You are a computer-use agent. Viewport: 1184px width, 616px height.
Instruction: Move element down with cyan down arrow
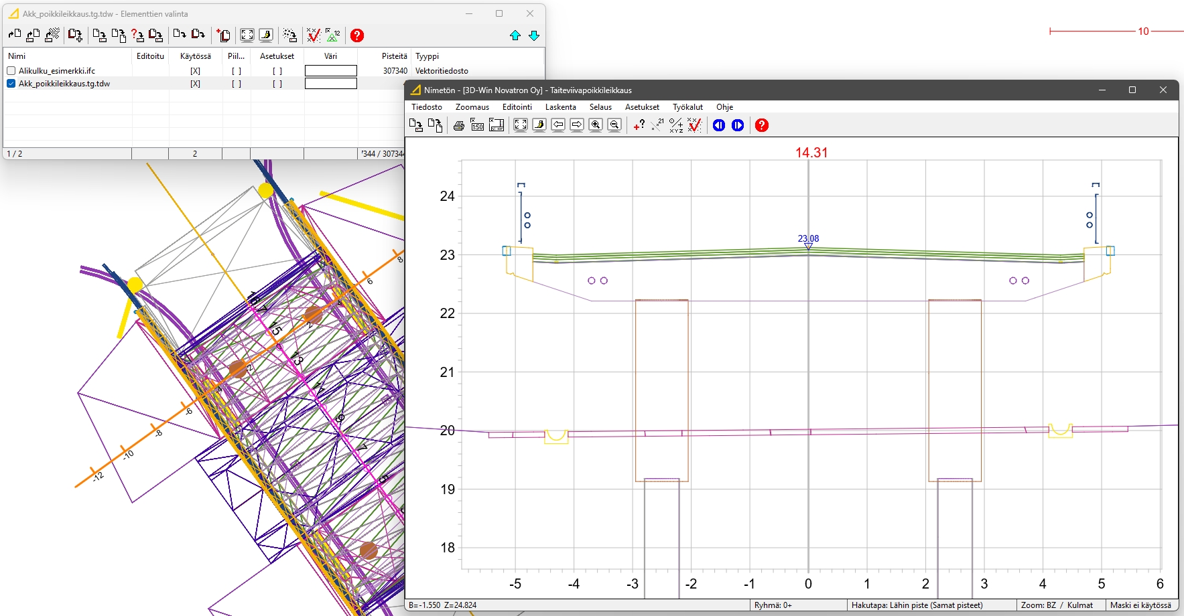[x=534, y=35]
